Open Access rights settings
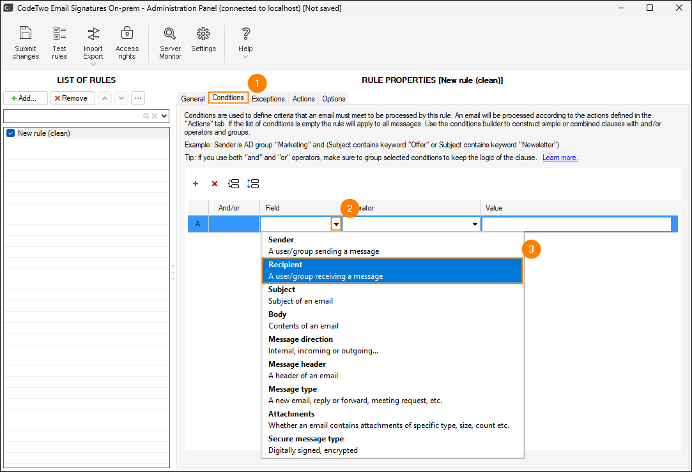Image resolution: width=692 pixels, height=472 pixels. coord(127,42)
